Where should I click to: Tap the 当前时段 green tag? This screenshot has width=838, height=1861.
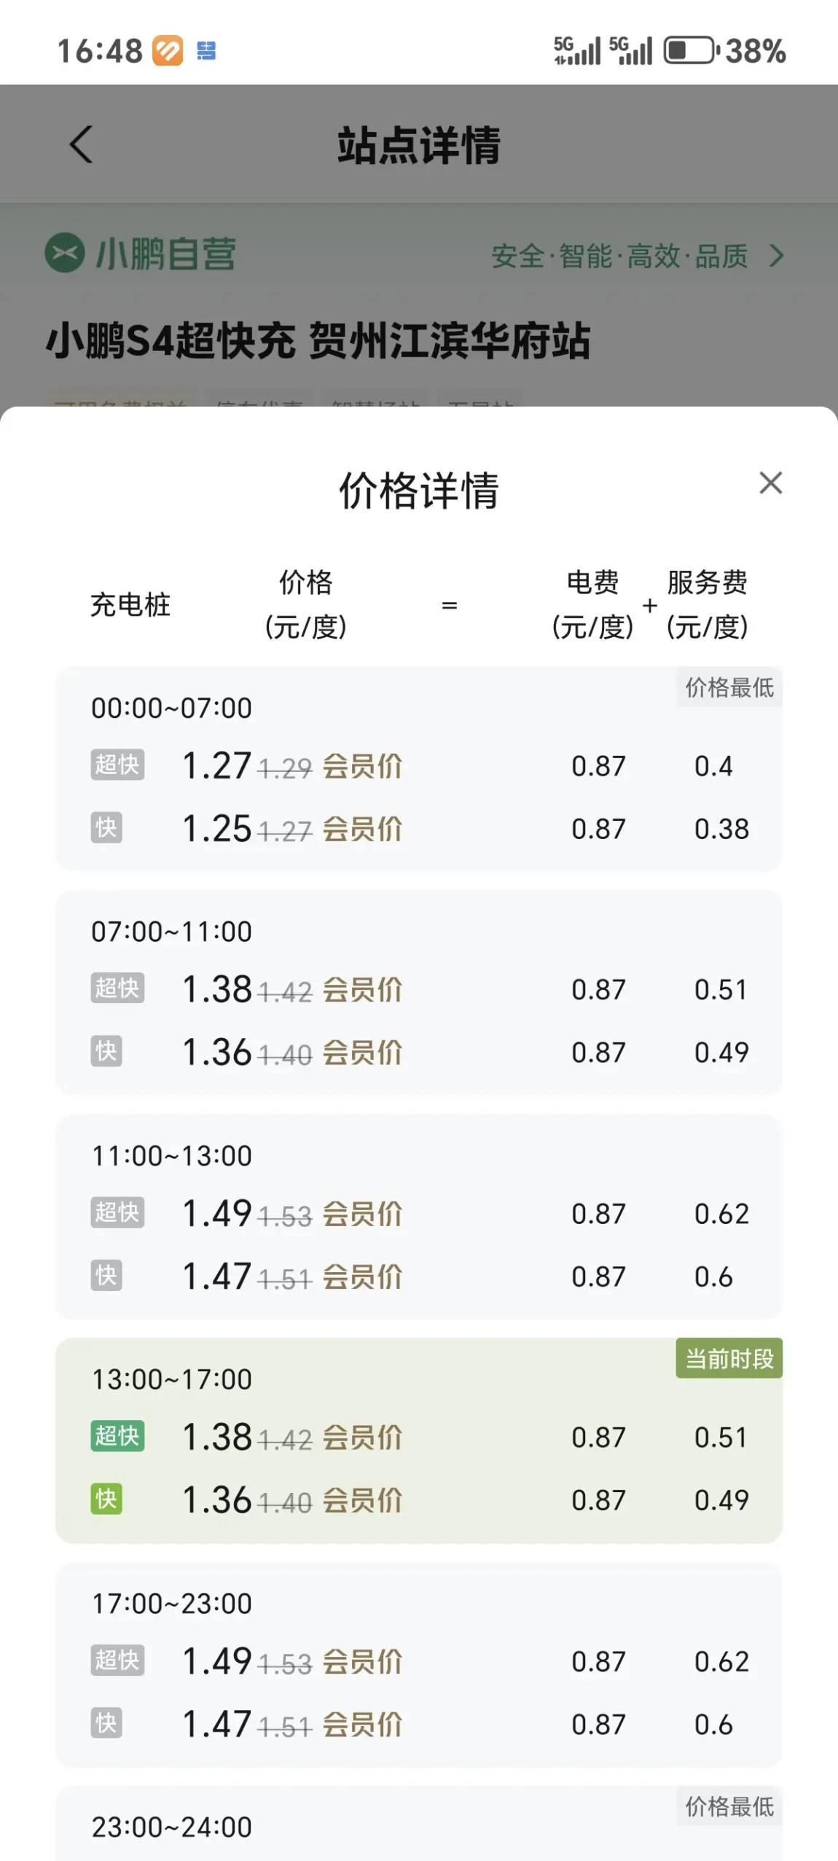click(x=729, y=1358)
